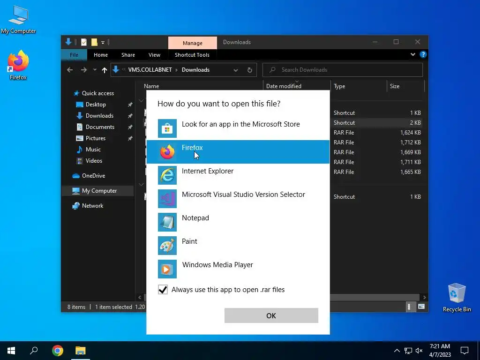
Task: Select the 1,712 KB RAR file row
Action: [377, 142]
